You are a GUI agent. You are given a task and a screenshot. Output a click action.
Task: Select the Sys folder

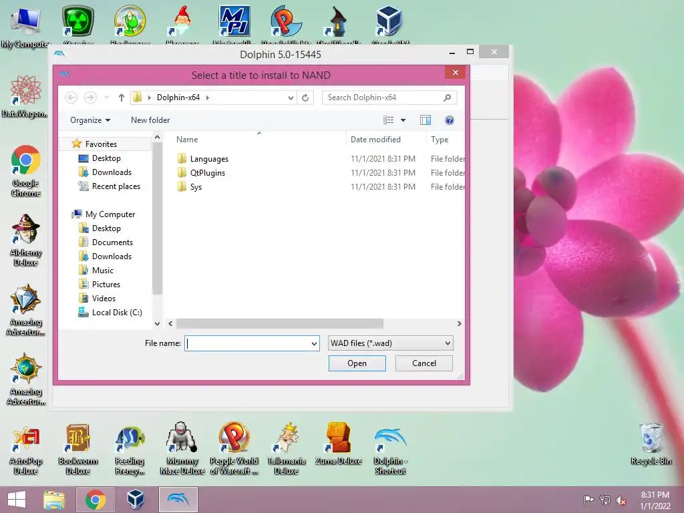click(x=196, y=187)
